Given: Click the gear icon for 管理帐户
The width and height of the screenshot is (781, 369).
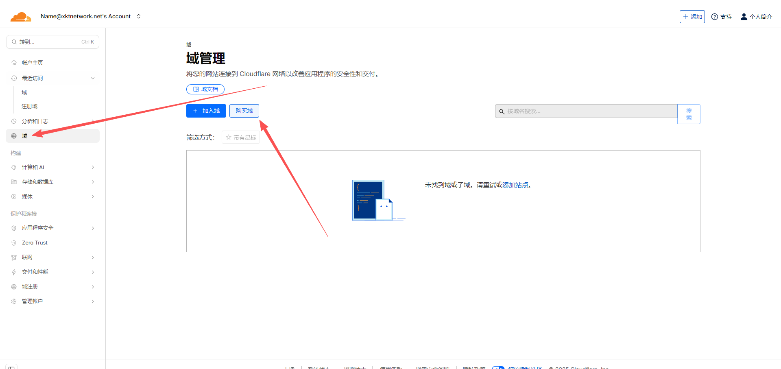Looking at the screenshot, I should coord(14,301).
